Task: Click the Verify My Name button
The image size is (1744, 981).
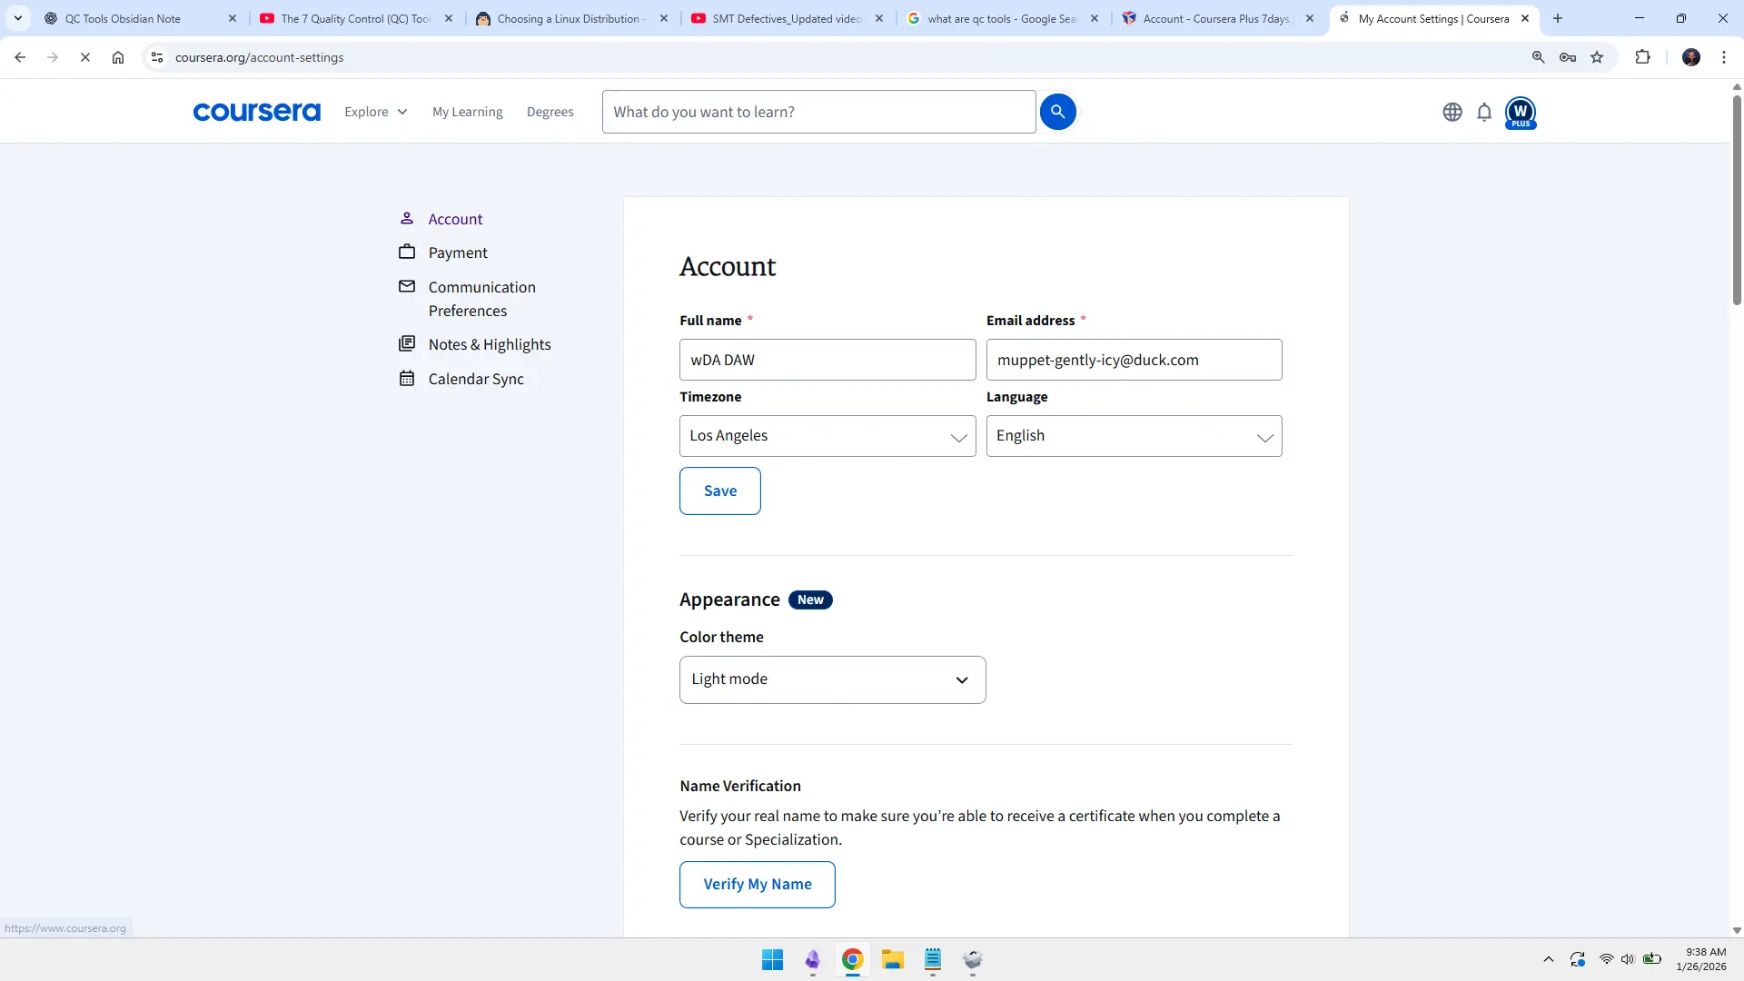Action: (x=758, y=885)
